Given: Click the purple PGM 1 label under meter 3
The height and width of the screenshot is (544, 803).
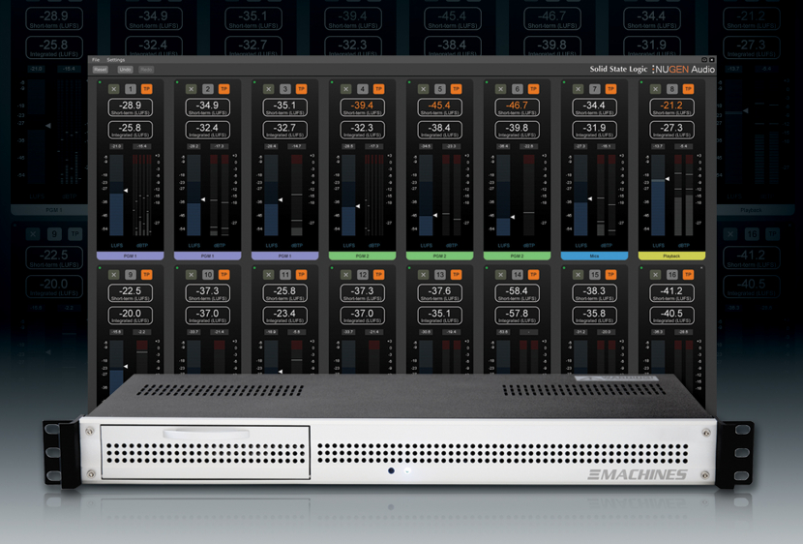Looking at the screenshot, I should [284, 256].
